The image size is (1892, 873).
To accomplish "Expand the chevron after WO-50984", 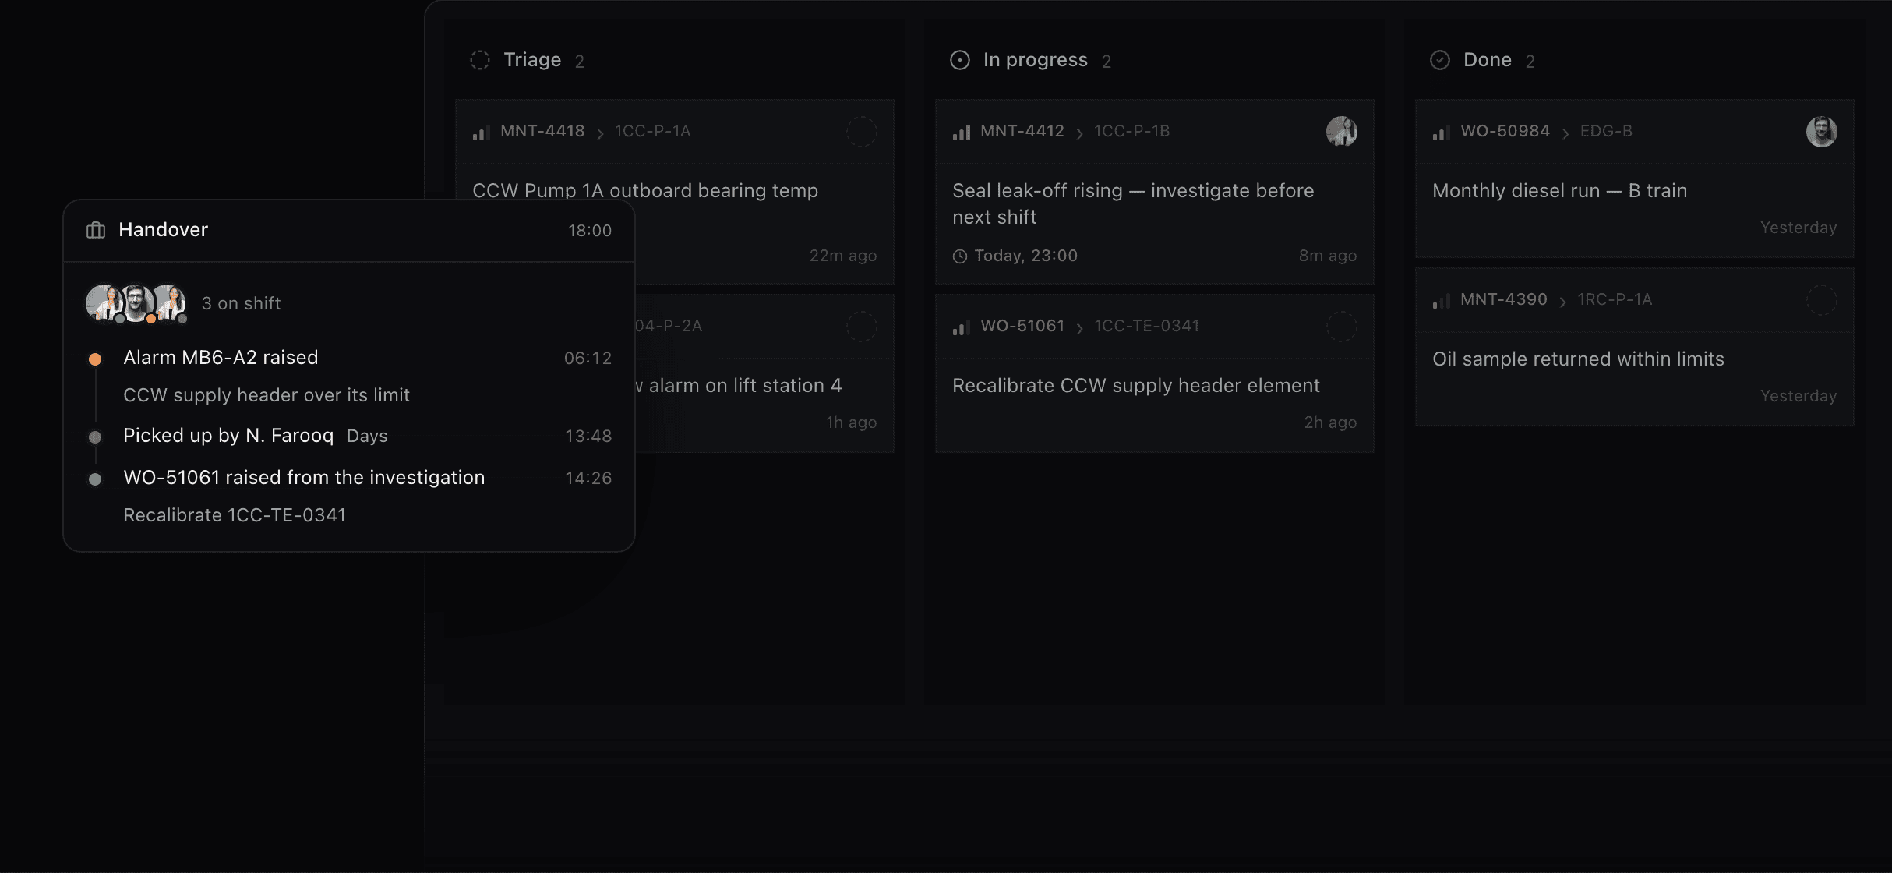I will [x=1565, y=133].
